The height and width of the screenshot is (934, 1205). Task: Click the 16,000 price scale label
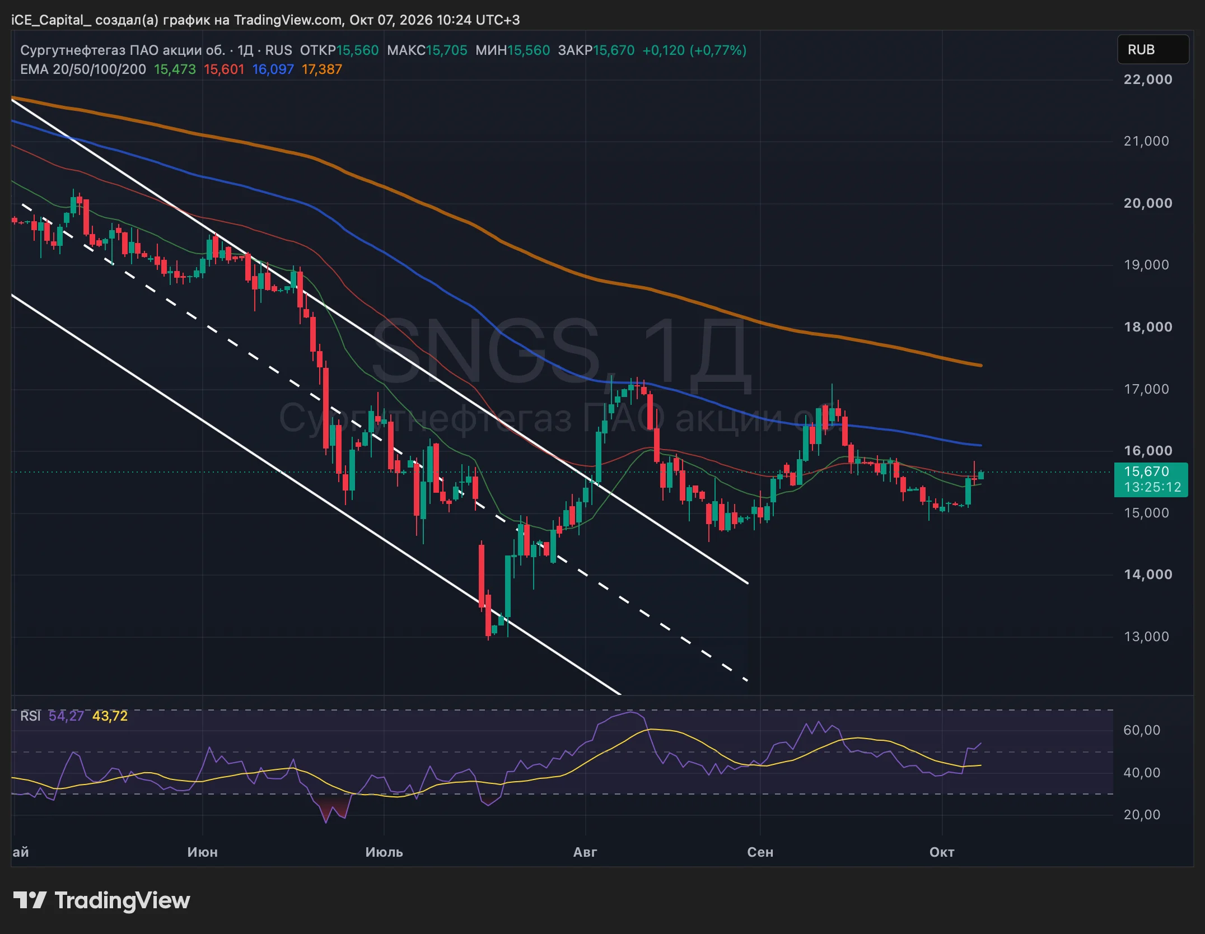1148,451
